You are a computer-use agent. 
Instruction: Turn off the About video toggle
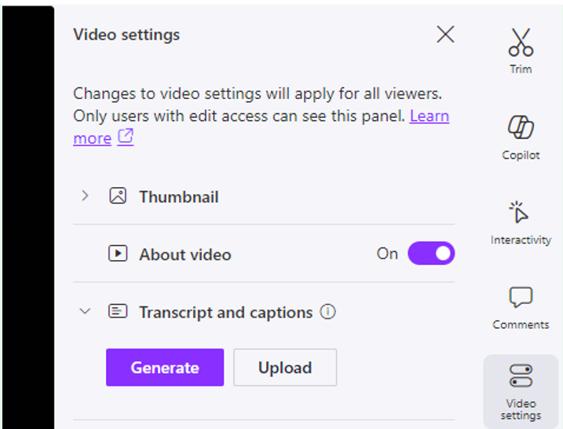(431, 254)
